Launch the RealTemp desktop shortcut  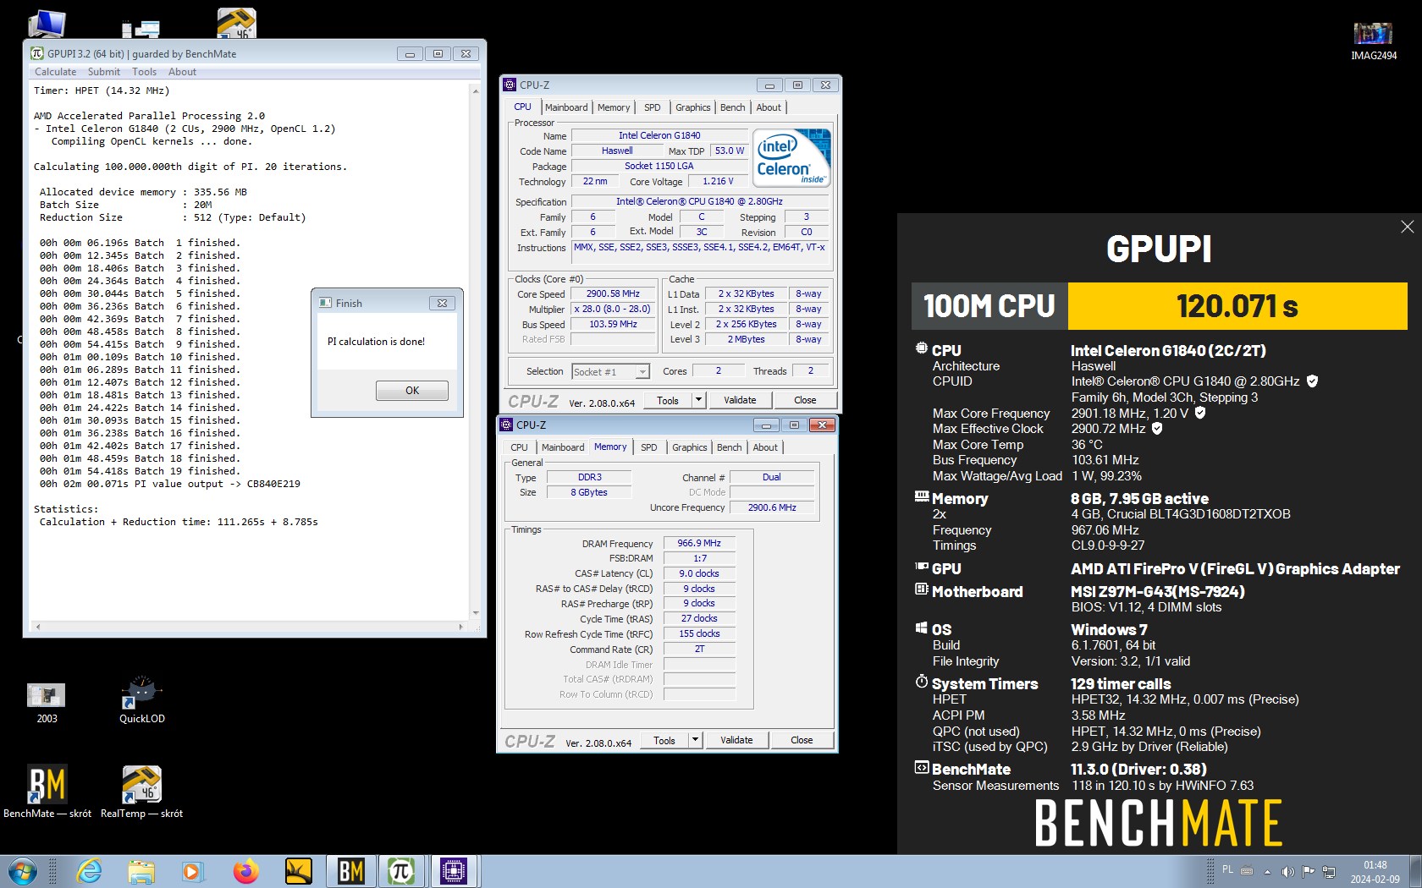tap(141, 792)
